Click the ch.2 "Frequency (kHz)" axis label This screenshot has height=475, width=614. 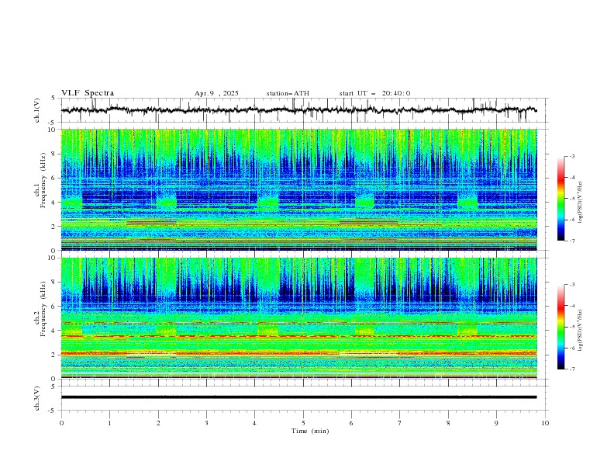pyautogui.click(x=43, y=308)
